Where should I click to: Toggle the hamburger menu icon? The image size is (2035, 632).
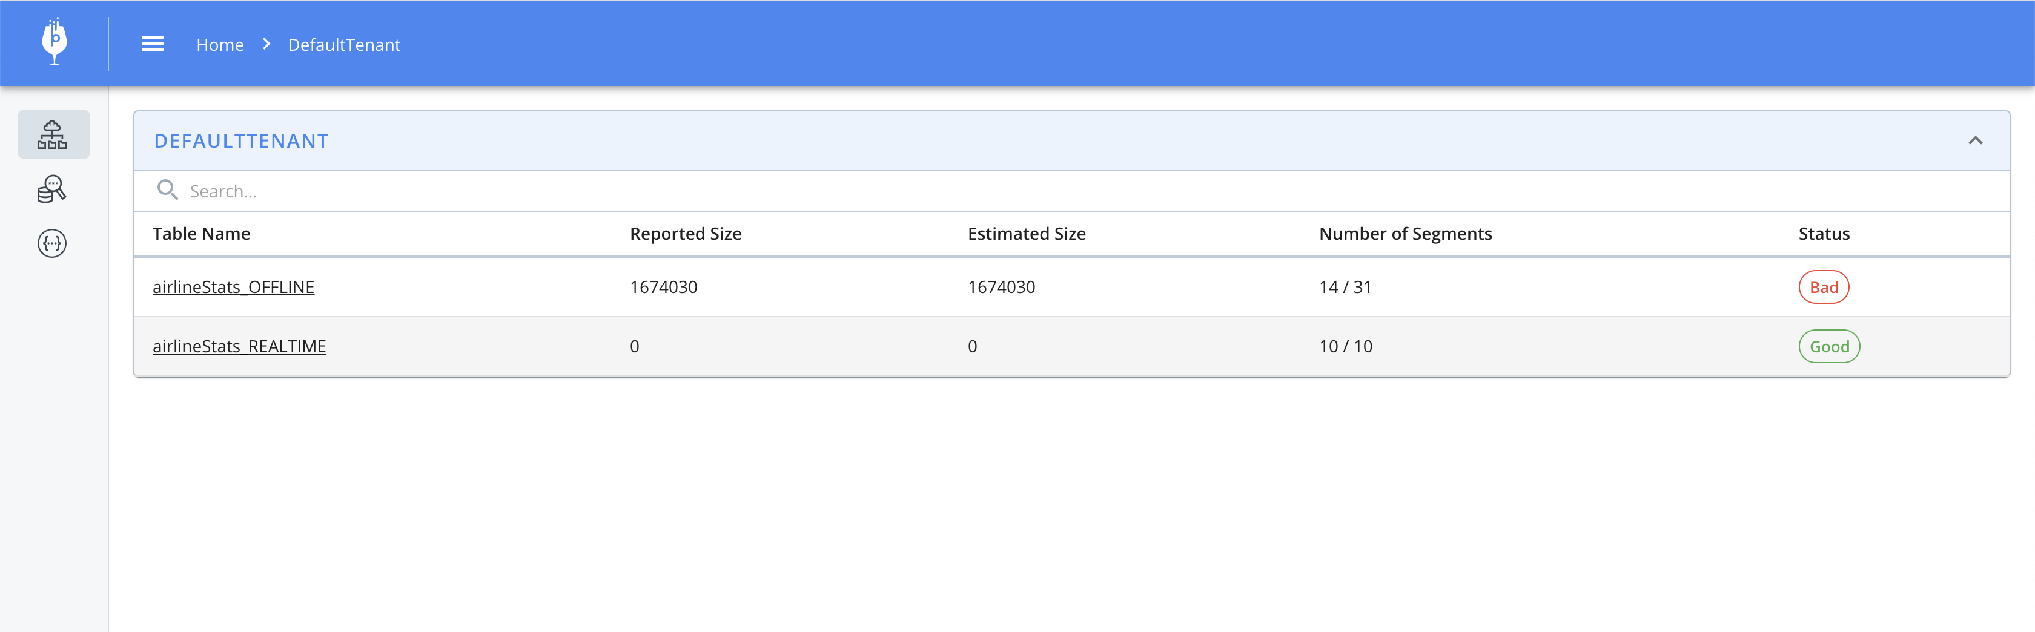point(153,44)
